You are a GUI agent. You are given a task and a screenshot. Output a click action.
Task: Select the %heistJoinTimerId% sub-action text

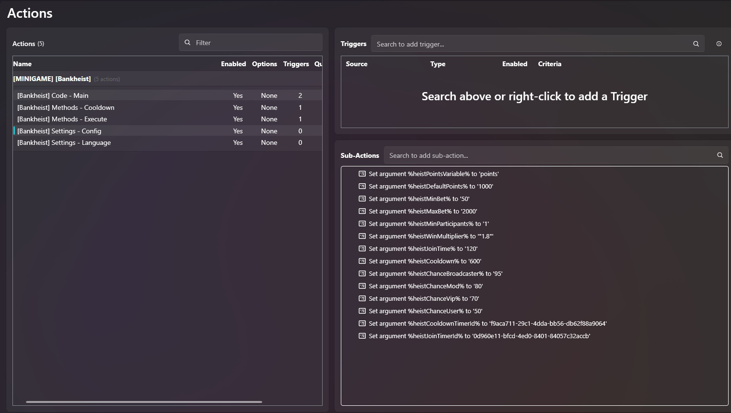point(479,336)
